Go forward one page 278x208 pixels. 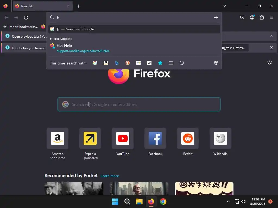tap(16, 18)
